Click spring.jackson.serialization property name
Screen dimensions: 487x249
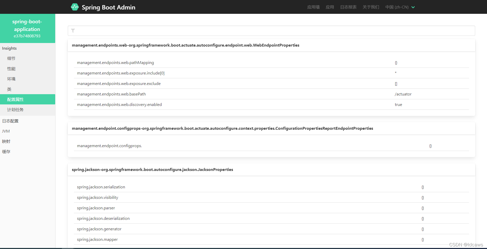101,187
